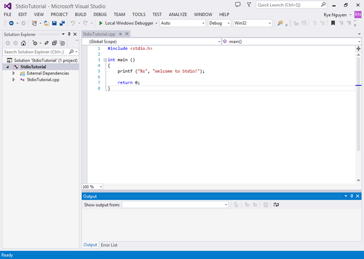The height and width of the screenshot is (259, 364).
Task: Save the file with the Save icon
Action: (x=54, y=23)
